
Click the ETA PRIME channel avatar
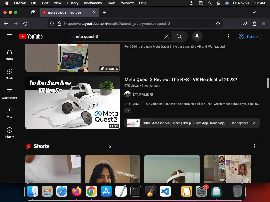pos(128,94)
